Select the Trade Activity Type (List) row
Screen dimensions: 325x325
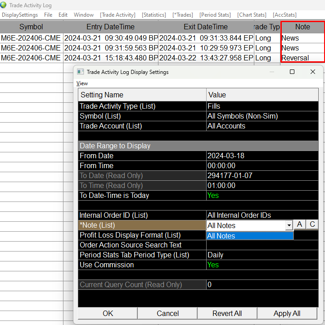tap(198, 106)
